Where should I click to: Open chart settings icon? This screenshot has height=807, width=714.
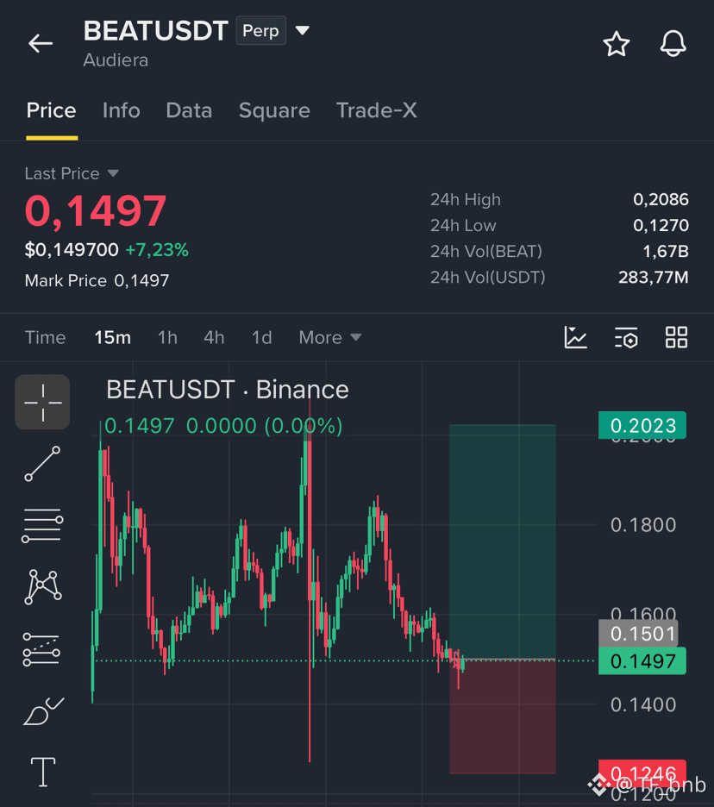click(x=626, y=338)
